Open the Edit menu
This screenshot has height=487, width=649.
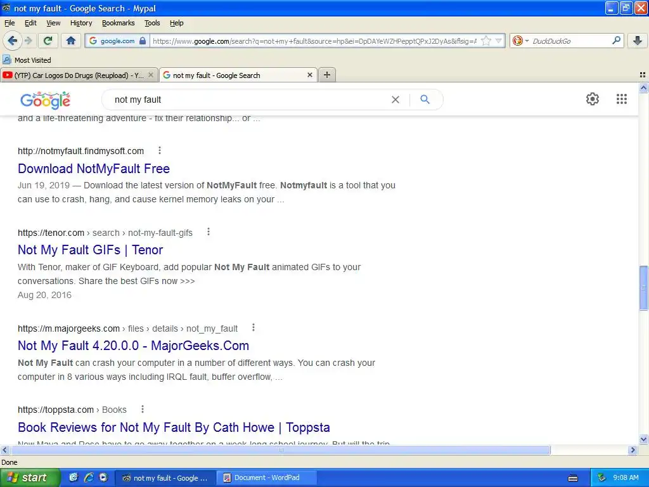[30, 23]
